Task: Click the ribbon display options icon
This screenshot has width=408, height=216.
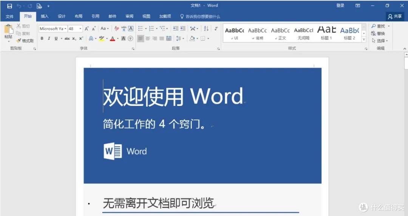Action: (358, 5)
